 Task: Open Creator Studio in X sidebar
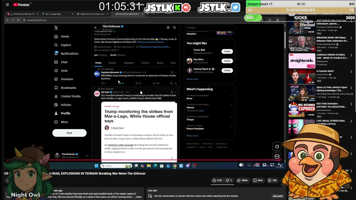pyautogui.click(x=67, y=96)
